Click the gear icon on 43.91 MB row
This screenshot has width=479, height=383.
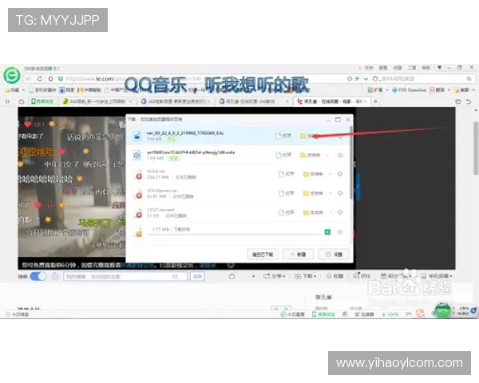click(x=340, y=193)
